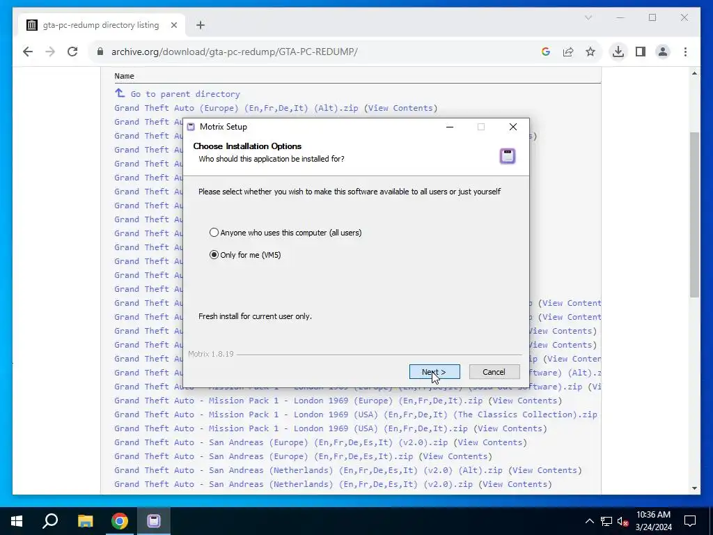The width and height of the screenshot is (713, 535).
Task: Close the gta-pc-redump tab
Action: [173, 25]
